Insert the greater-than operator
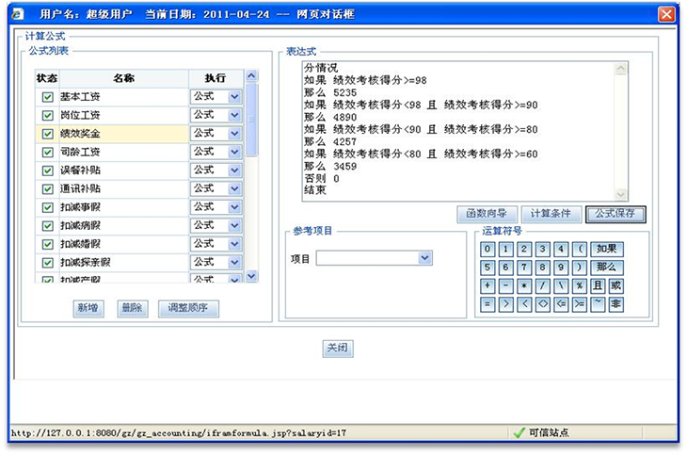Image resolution: width=687 pixels, height=455 pixels. 505,304
